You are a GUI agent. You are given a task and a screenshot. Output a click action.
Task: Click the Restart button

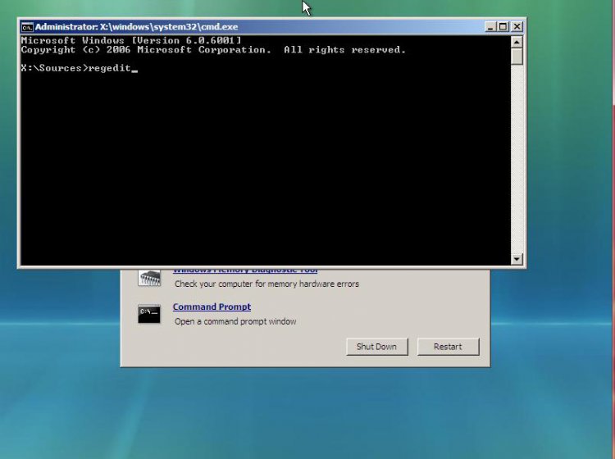coord(448,347)
